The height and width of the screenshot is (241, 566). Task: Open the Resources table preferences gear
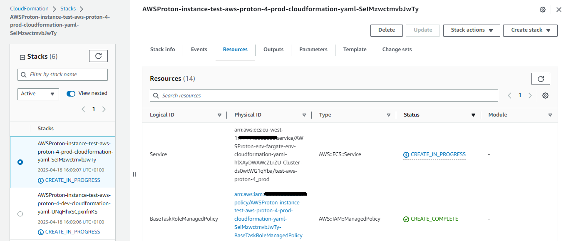click(x=545, y=95)
